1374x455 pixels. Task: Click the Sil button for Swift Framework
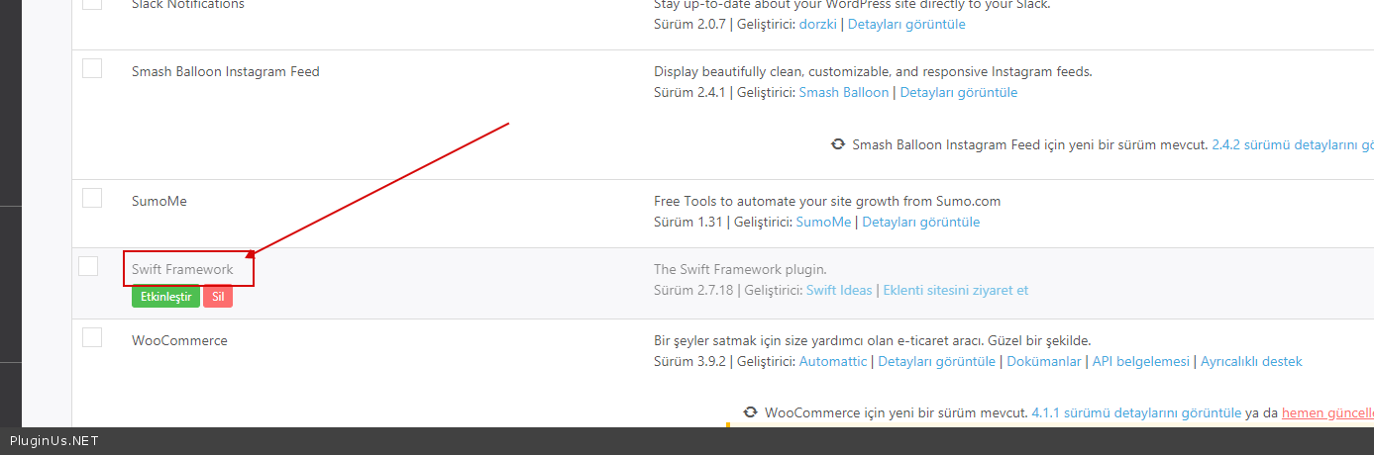coord(218,297)
